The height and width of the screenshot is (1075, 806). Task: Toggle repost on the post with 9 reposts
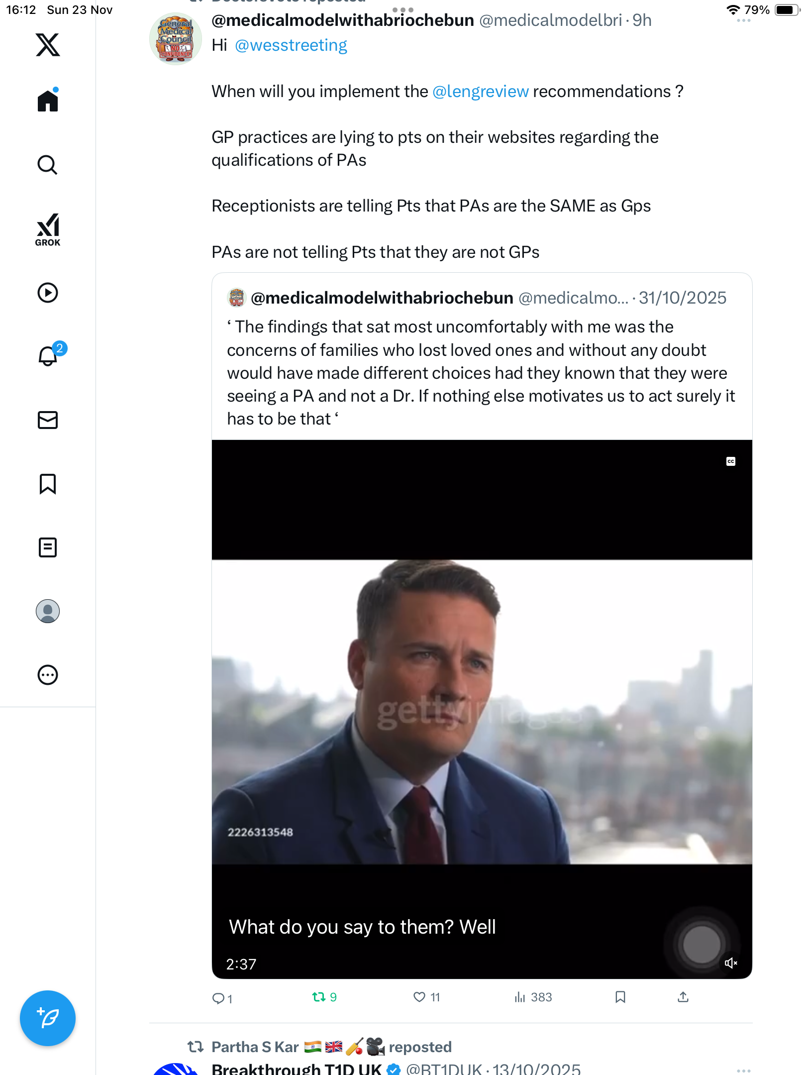point(319,997)
